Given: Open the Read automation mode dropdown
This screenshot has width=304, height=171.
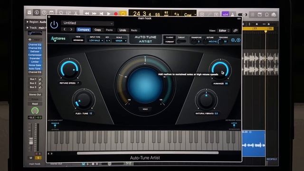Looking at the screenshot, I should click(x=35, y=104).
